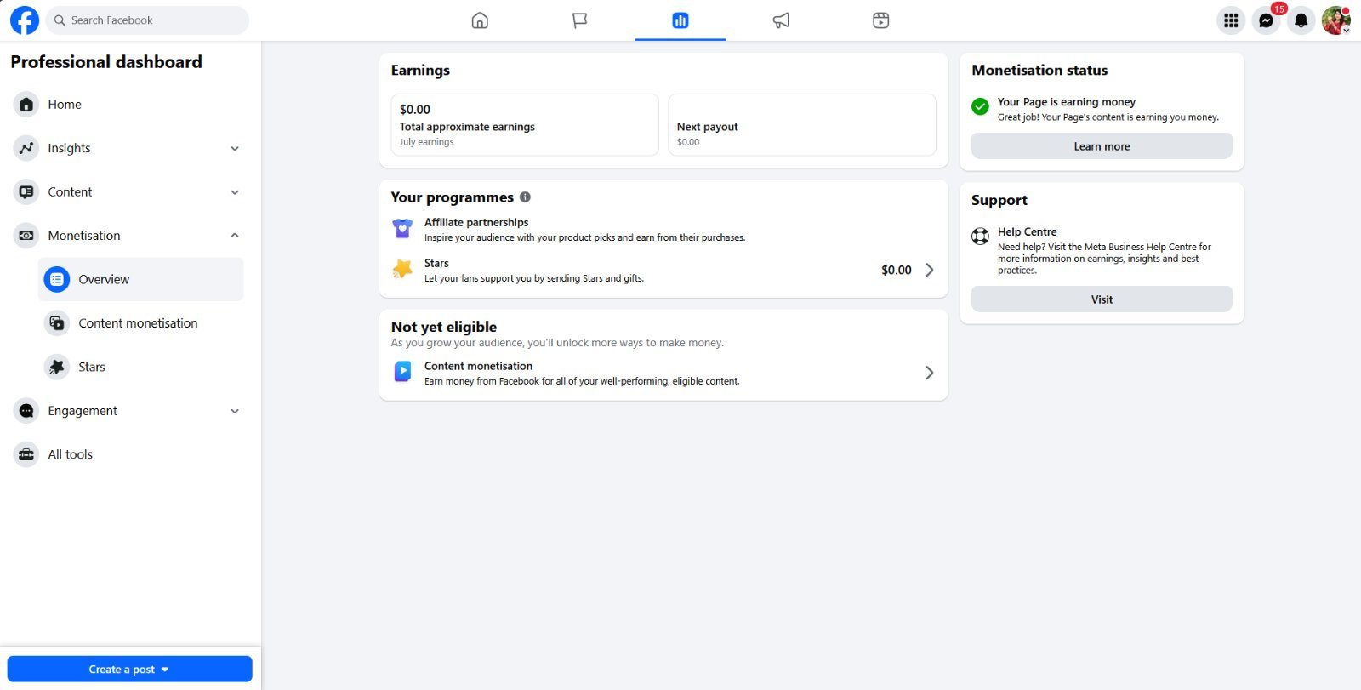The image size is (1361, 690).
Task: Click the Create a post button
Action: point(129,670)
